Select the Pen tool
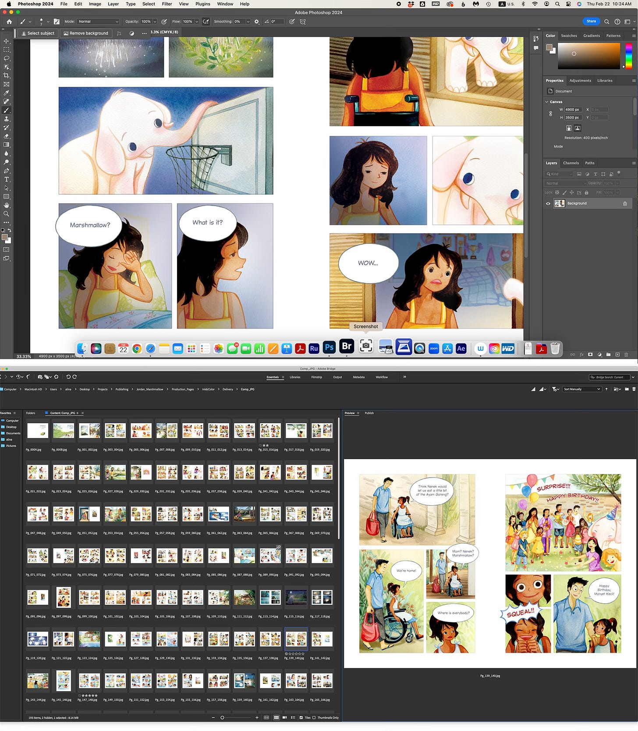This screenshot has height=731, width=638. click(x=6, y=171)
